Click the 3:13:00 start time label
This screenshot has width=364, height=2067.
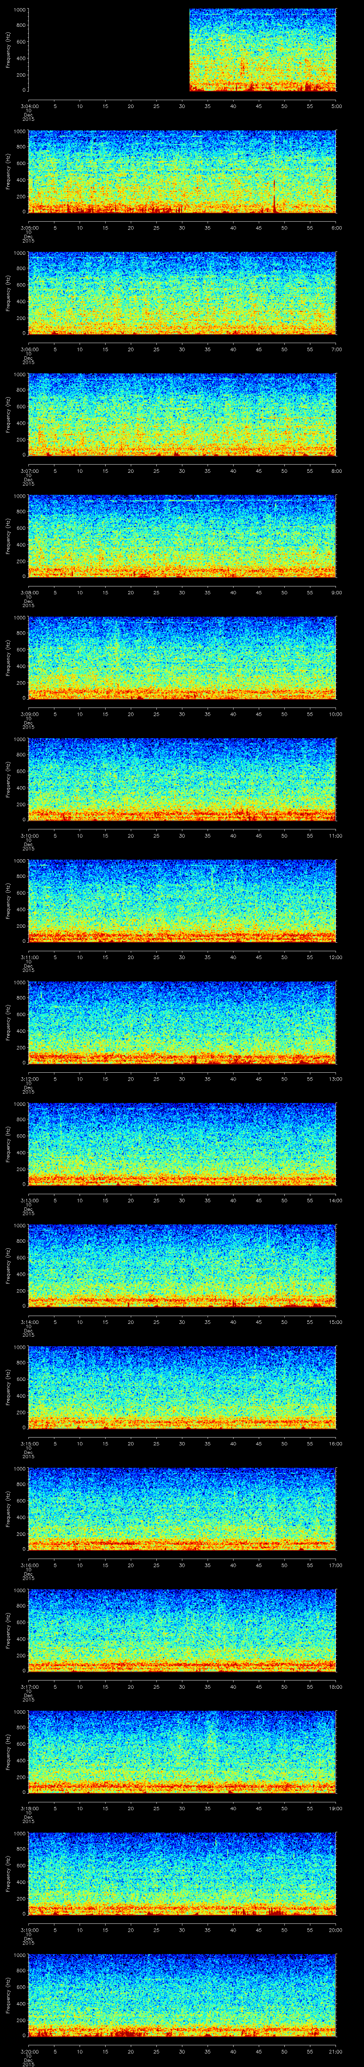(29, 1200)
